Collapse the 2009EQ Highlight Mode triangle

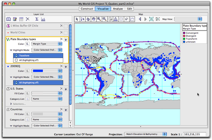pos(11,77)
